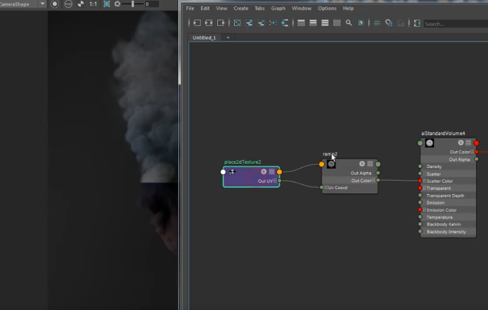Screen dimensions: 488x310
Task: Toggle grid snapping icon
Action: click(389, 23)
